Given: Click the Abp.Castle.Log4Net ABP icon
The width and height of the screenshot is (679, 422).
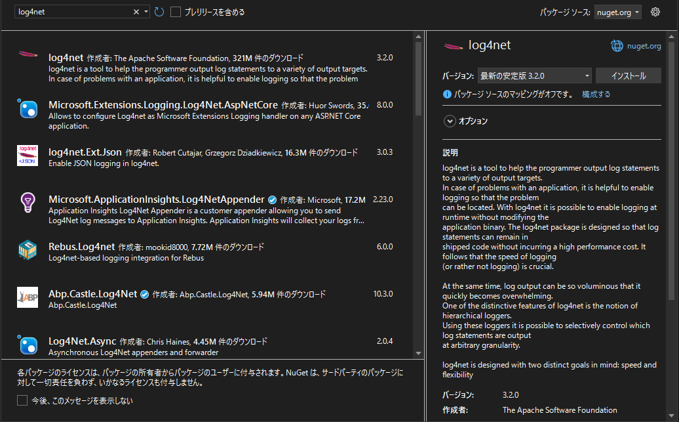Looking at the screenshot, I should 28,297.
